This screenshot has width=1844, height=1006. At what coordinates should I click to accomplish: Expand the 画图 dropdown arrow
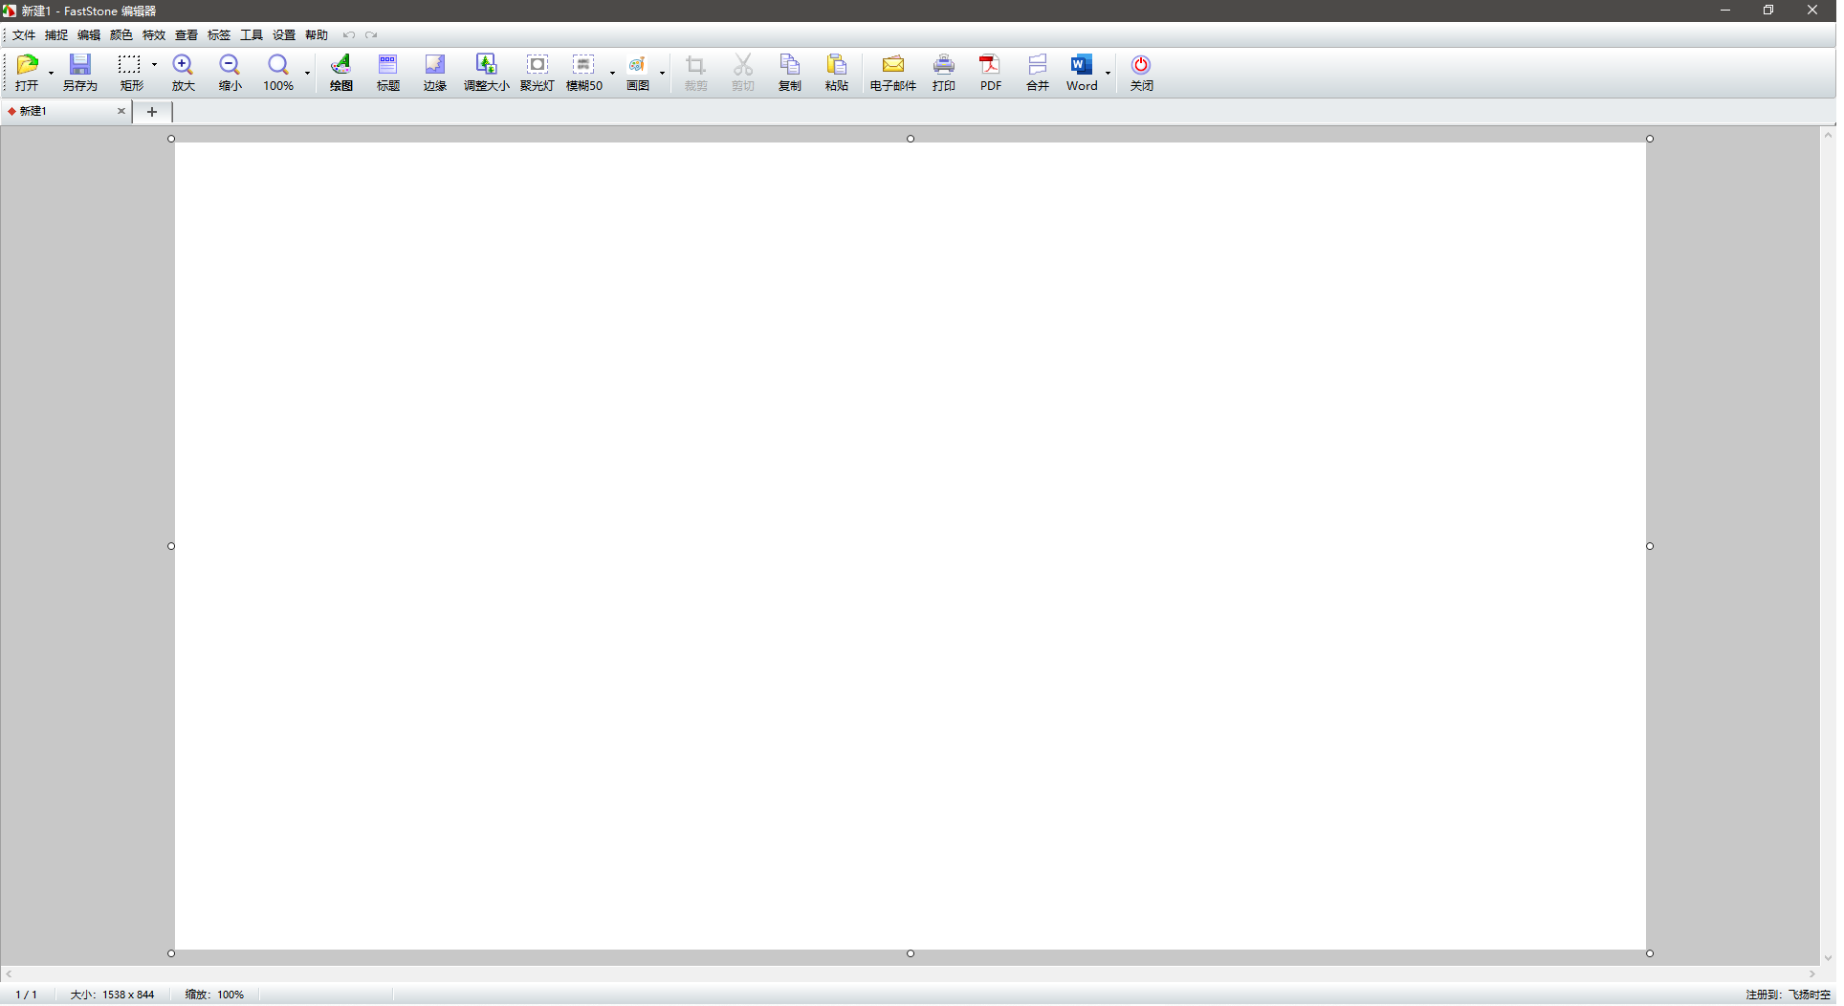662,73
